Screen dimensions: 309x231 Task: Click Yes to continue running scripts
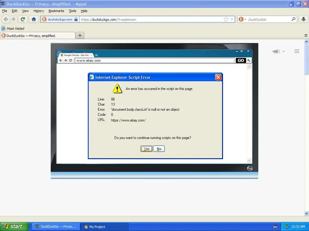(x=146, y=149)
